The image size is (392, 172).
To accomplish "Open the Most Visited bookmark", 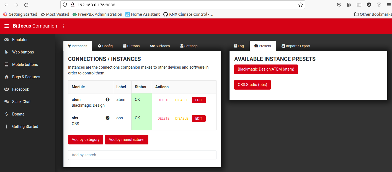I will 55,14.
